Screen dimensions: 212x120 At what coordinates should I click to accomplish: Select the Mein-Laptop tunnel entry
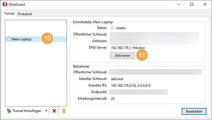tap(36, 39)
